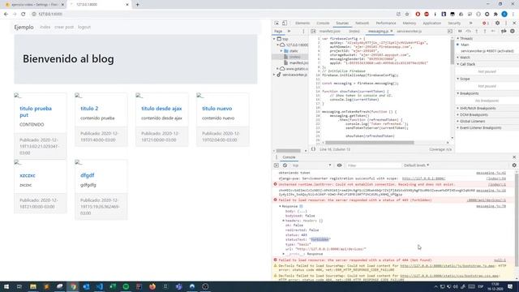This screenshot has width=519, height=292.
Task: Open the manifest.json source tab
Action: [x=330, y=31]
